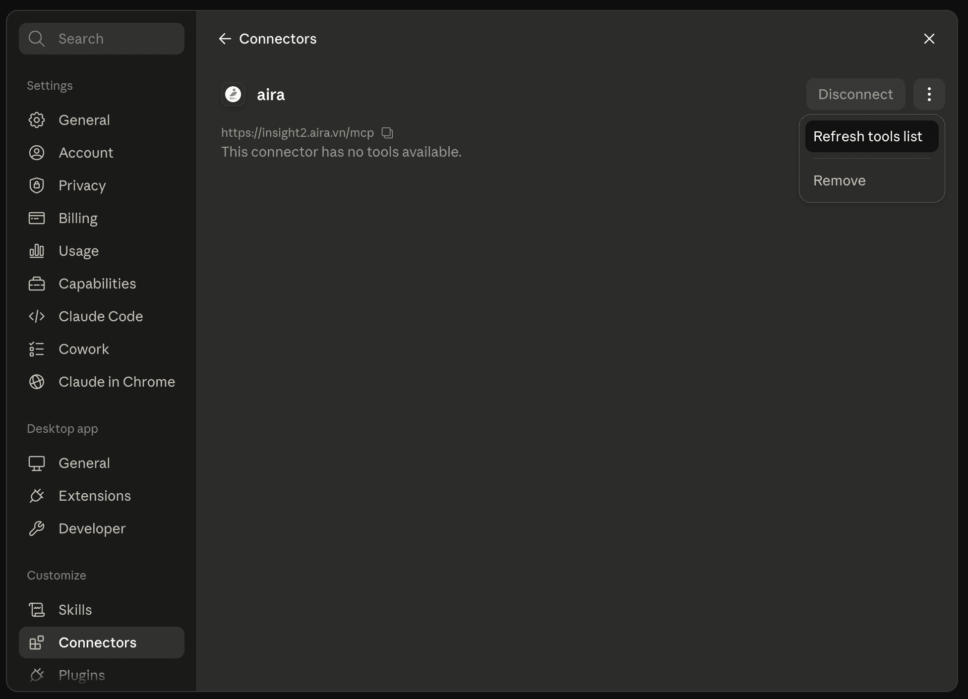Click the Desktop app monitor icon
This screenshot has height=699, width=968.
pos(37,463)
